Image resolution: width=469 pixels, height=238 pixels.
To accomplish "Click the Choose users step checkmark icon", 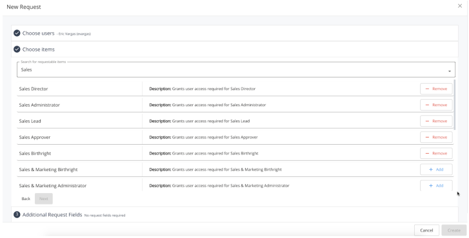I will click(x=17, y=33).
